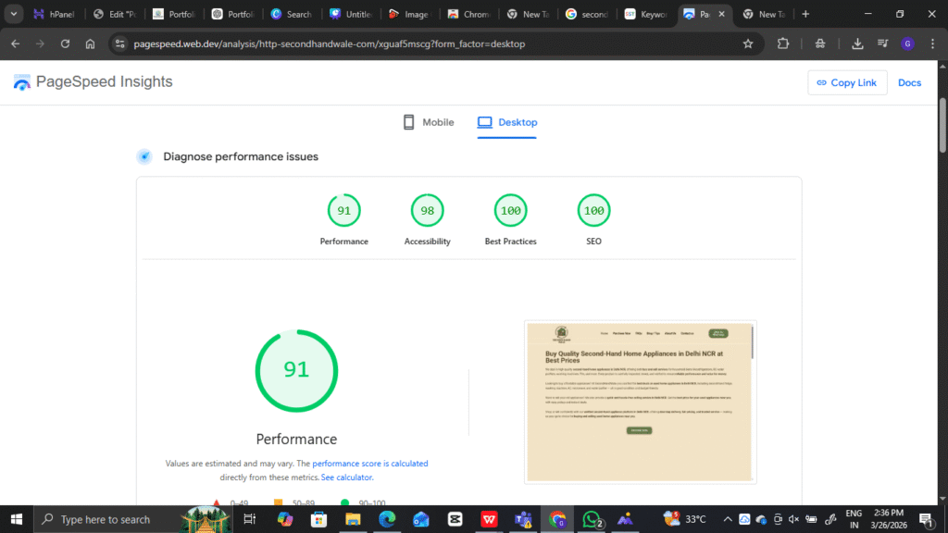Image resolution: width=948 pixels, height=533 pixels.
Task: Click the browser downloads icon
Action: tap(857, 43)
